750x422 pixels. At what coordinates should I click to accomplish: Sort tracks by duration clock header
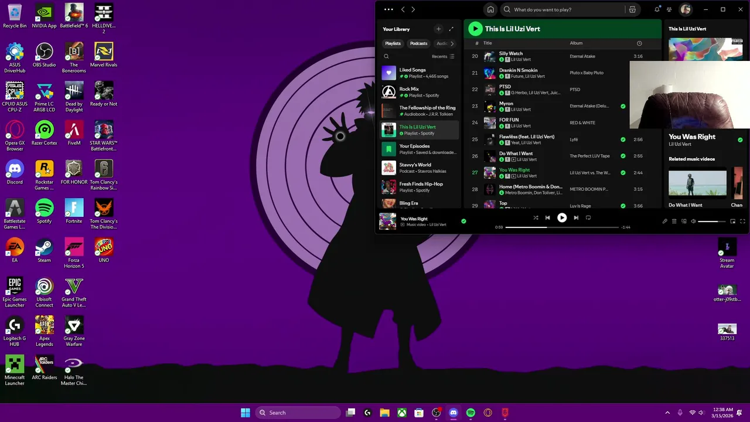coord(639,43)
